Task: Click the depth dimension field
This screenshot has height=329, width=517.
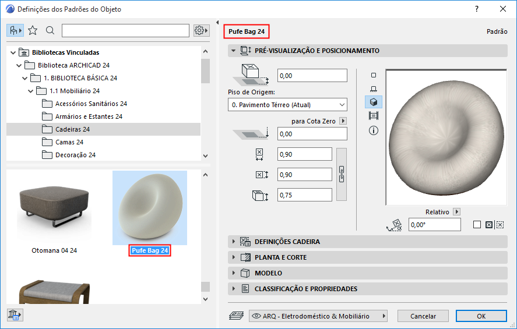Action: coord(305,175)
